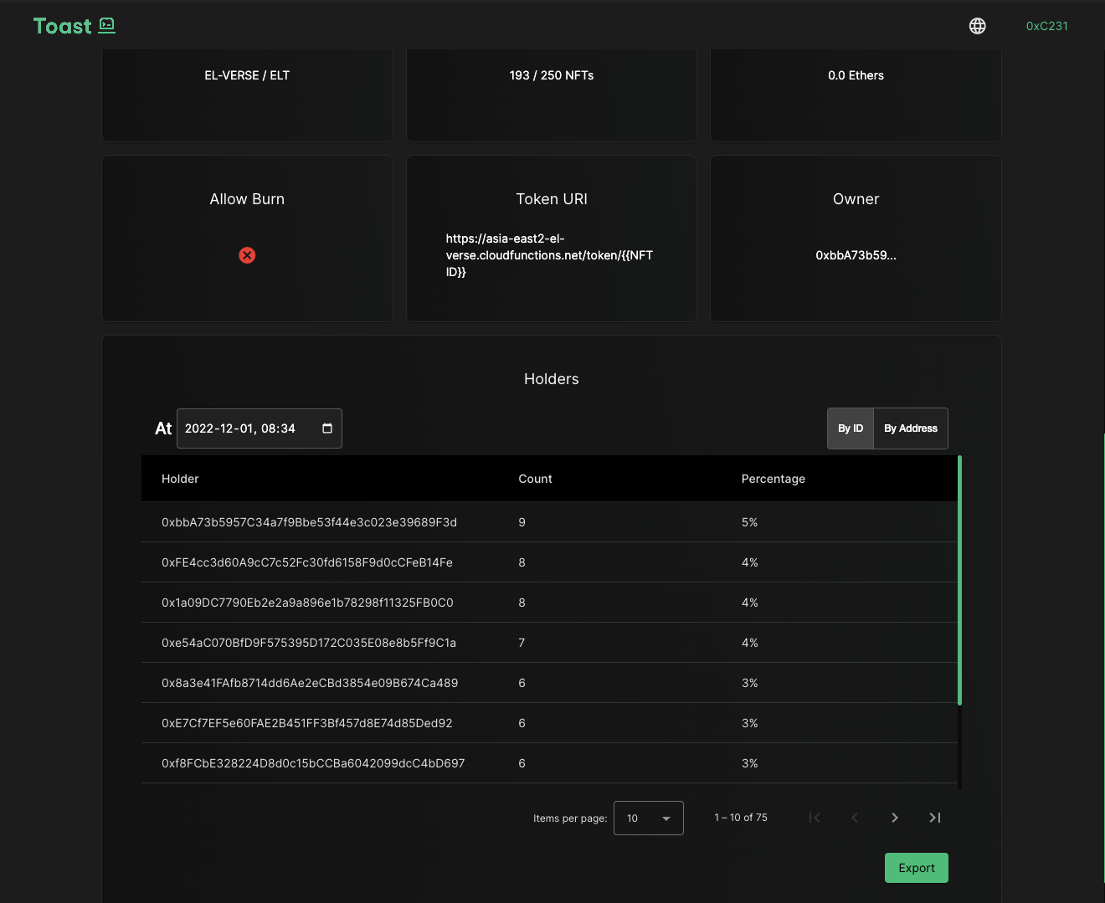The width and height of the screenshot is (1105, 903).
Task: Click the Holders section heading
Action: coord(552,379)
